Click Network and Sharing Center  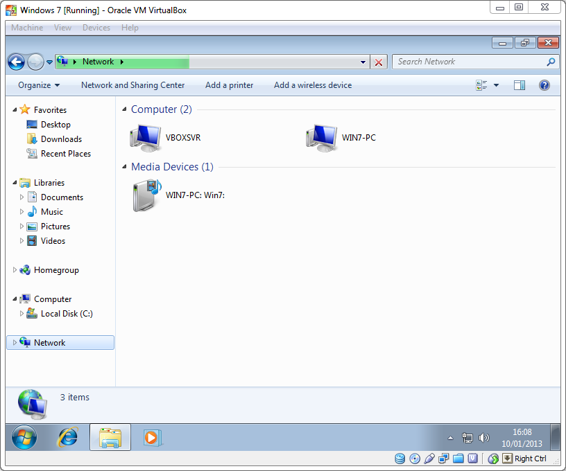pos(132,85)
